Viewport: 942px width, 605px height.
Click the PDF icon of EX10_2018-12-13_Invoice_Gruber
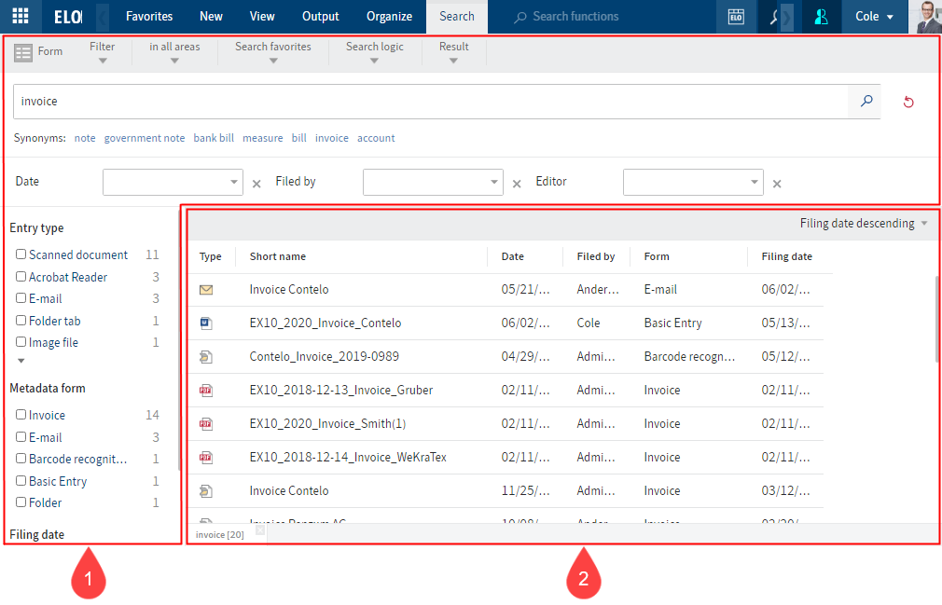(206, 391)
